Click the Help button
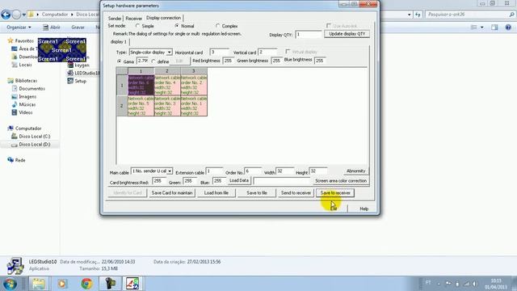Screen dimensions: 517x291 364,209
